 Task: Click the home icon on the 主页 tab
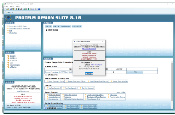7,12
